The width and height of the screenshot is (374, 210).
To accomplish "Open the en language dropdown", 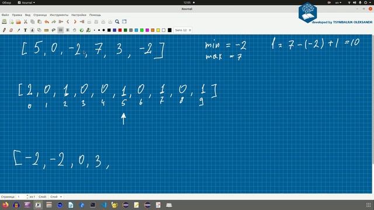I will pos(338,2).
